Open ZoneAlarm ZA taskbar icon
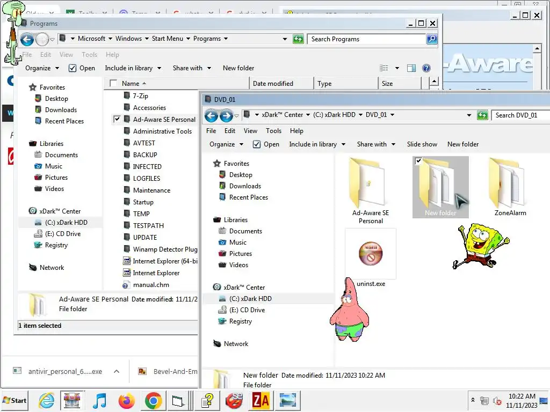 coord(260,400)
